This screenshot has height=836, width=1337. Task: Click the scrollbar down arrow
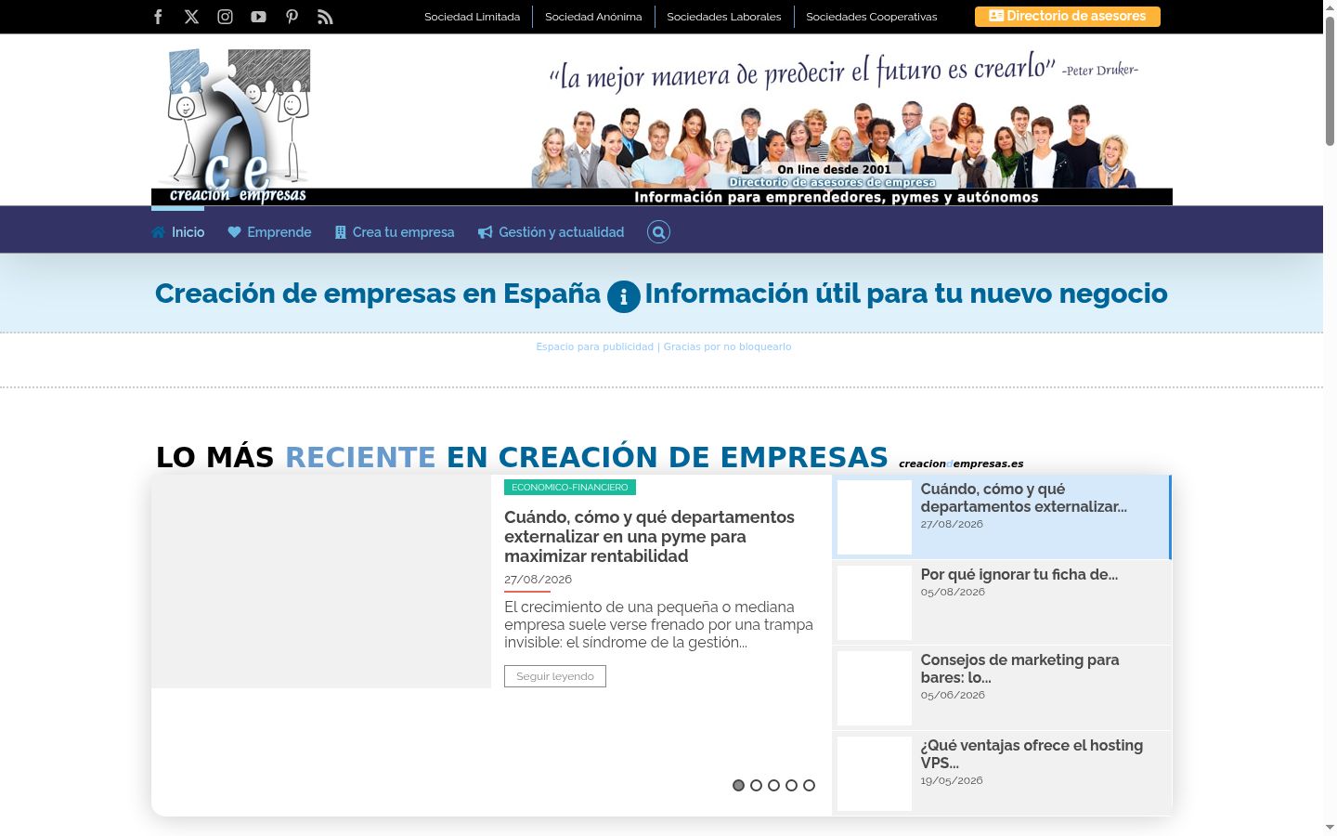[1330, 828]
